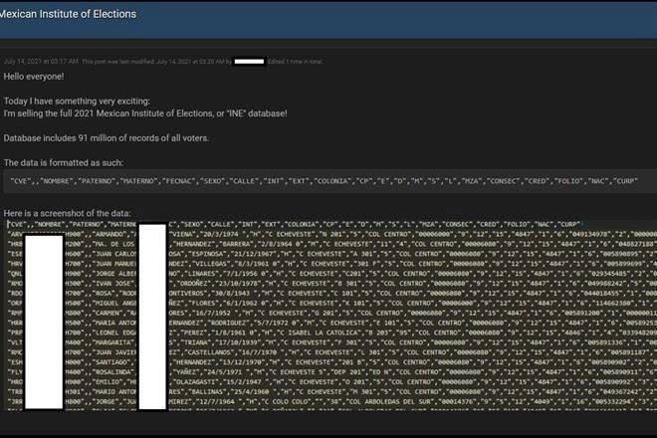Image resolution: width=657 pixels, height=438 pixels.
Task: Click "Here is a screenshot of the data:" text
Action: [x=67, y=213]
